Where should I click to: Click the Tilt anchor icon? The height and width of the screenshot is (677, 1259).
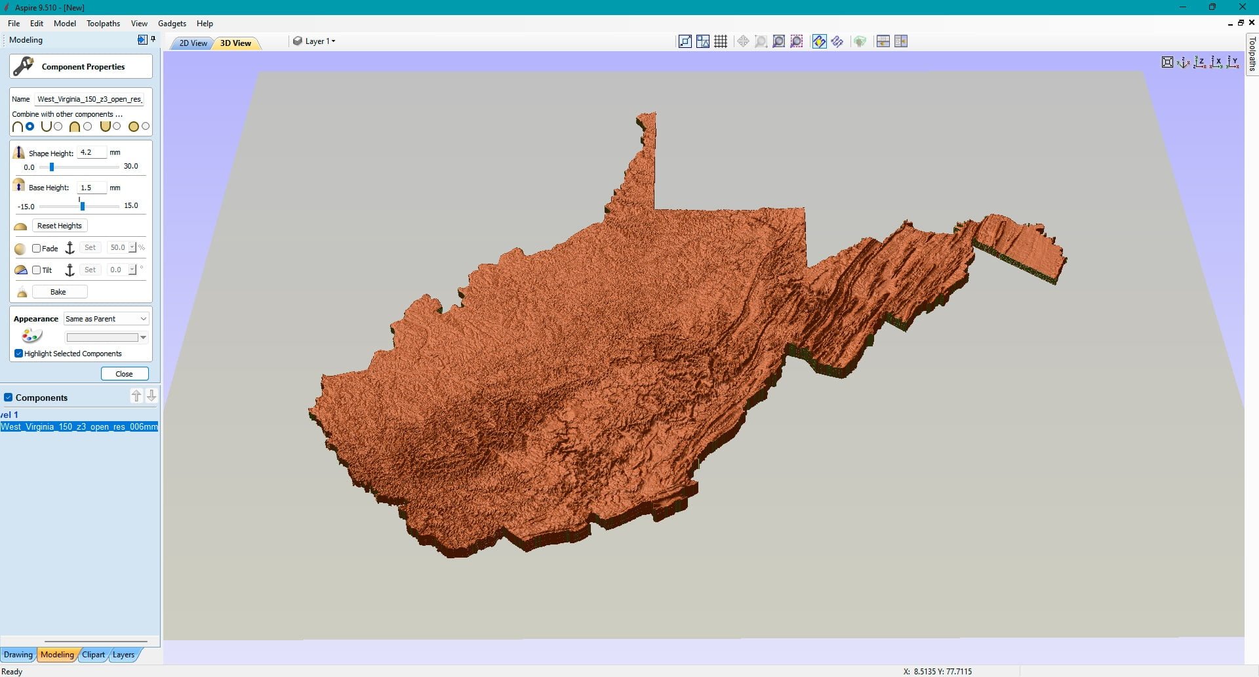[x=70, y=270]
